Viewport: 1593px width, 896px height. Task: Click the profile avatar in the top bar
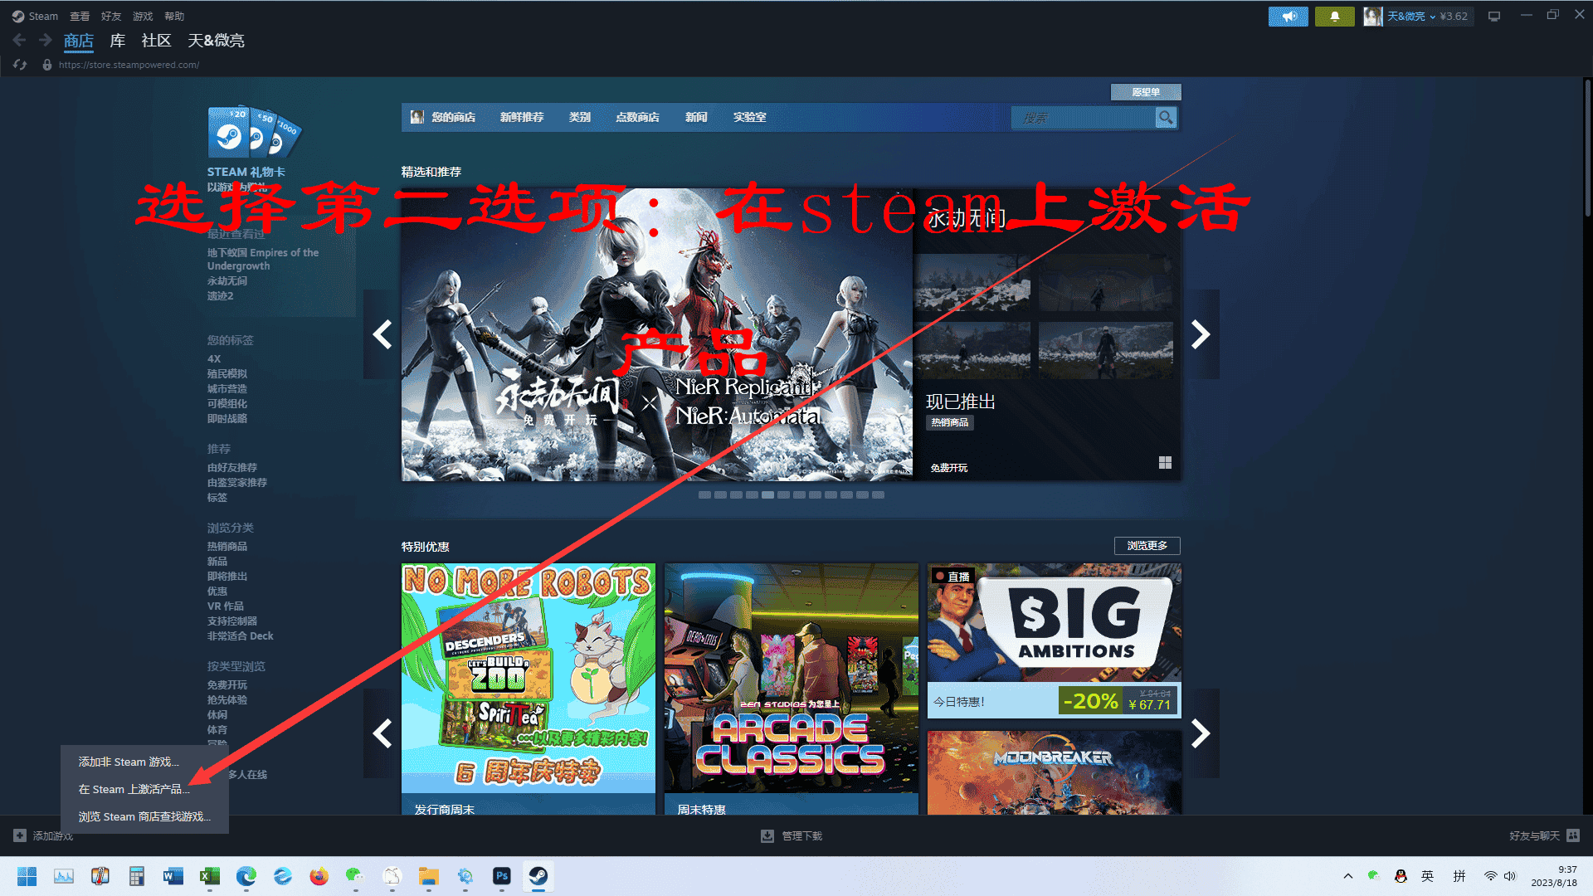1373,16
